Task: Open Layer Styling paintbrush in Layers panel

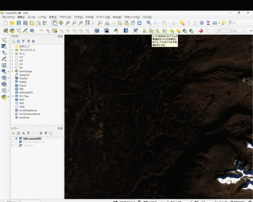Action: (x=13, y=133)
